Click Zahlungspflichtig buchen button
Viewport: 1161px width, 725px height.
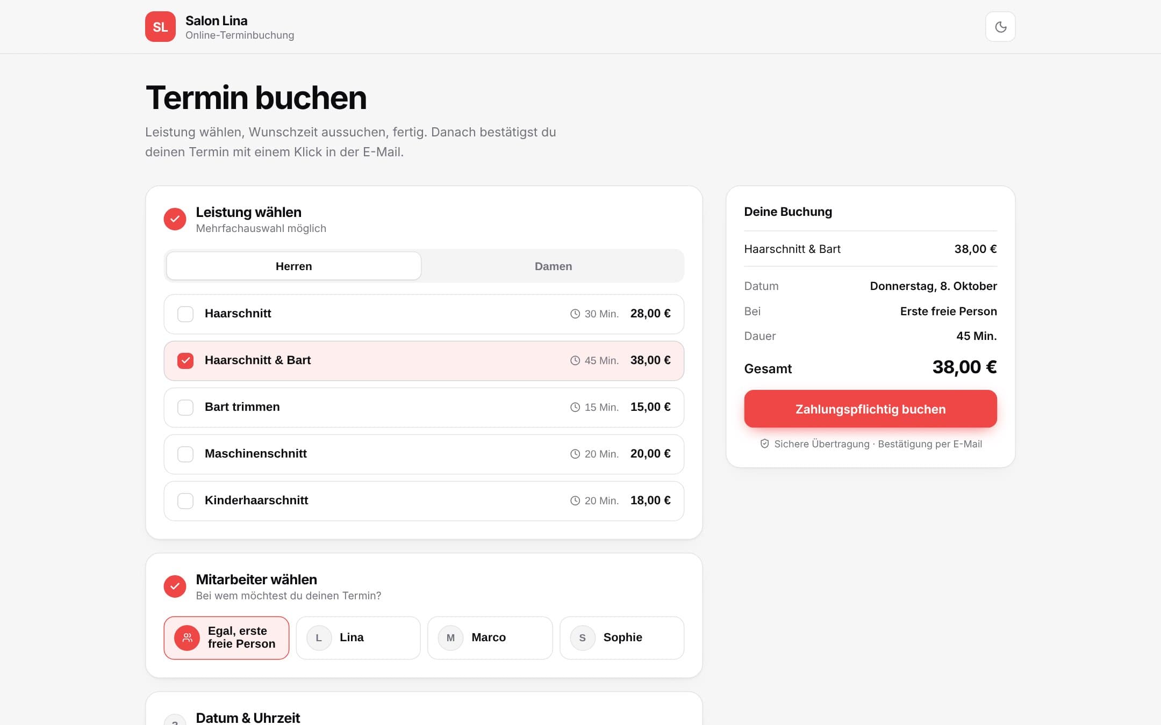870,409
